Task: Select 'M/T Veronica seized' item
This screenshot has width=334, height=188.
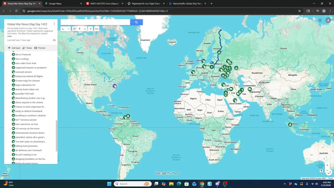Action: [26, 120]
